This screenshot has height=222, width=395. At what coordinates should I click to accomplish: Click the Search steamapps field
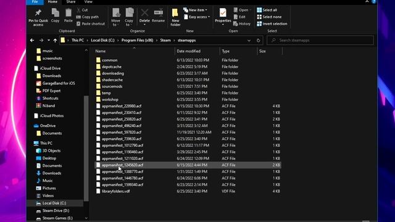[x=320, y=40]
